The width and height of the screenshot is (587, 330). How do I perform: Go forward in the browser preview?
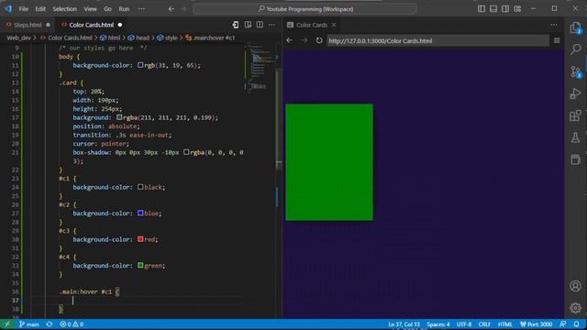[305, 40]
